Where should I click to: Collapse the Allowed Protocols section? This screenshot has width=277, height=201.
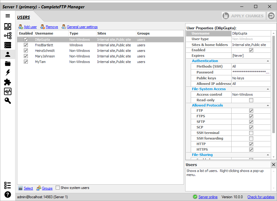coord(268,105)
